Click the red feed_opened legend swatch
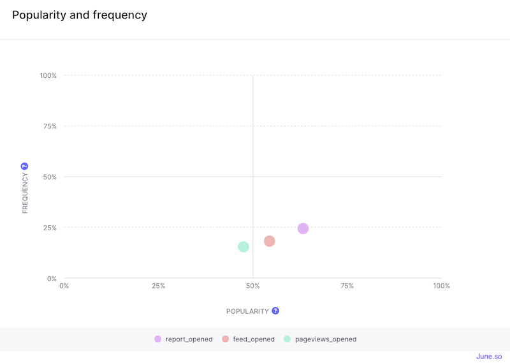The width and height of the screenshot is (510, 363). pos(226,339)
